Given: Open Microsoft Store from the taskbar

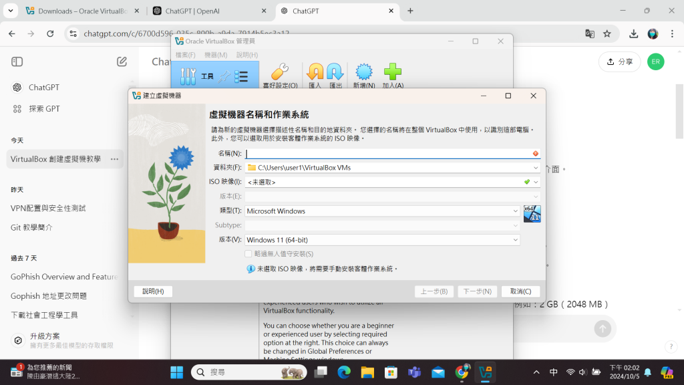Looking at the screenshot, I should [x=391, y=372].
